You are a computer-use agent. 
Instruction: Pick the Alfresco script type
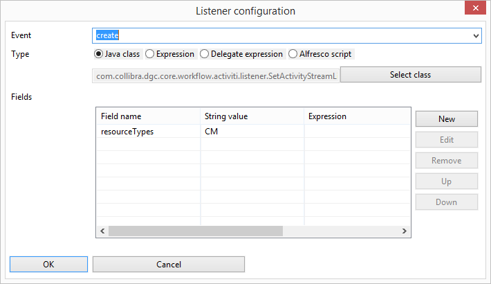(x=293, y=54)
